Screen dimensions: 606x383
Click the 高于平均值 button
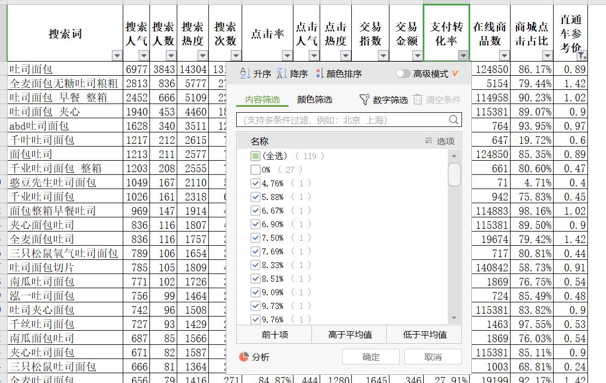[349, 335]
